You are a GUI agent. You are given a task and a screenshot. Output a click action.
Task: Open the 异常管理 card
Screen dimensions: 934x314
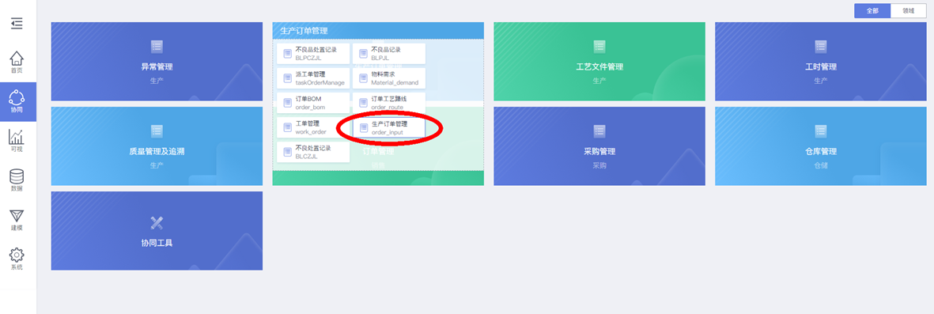[x=157, y=62]
